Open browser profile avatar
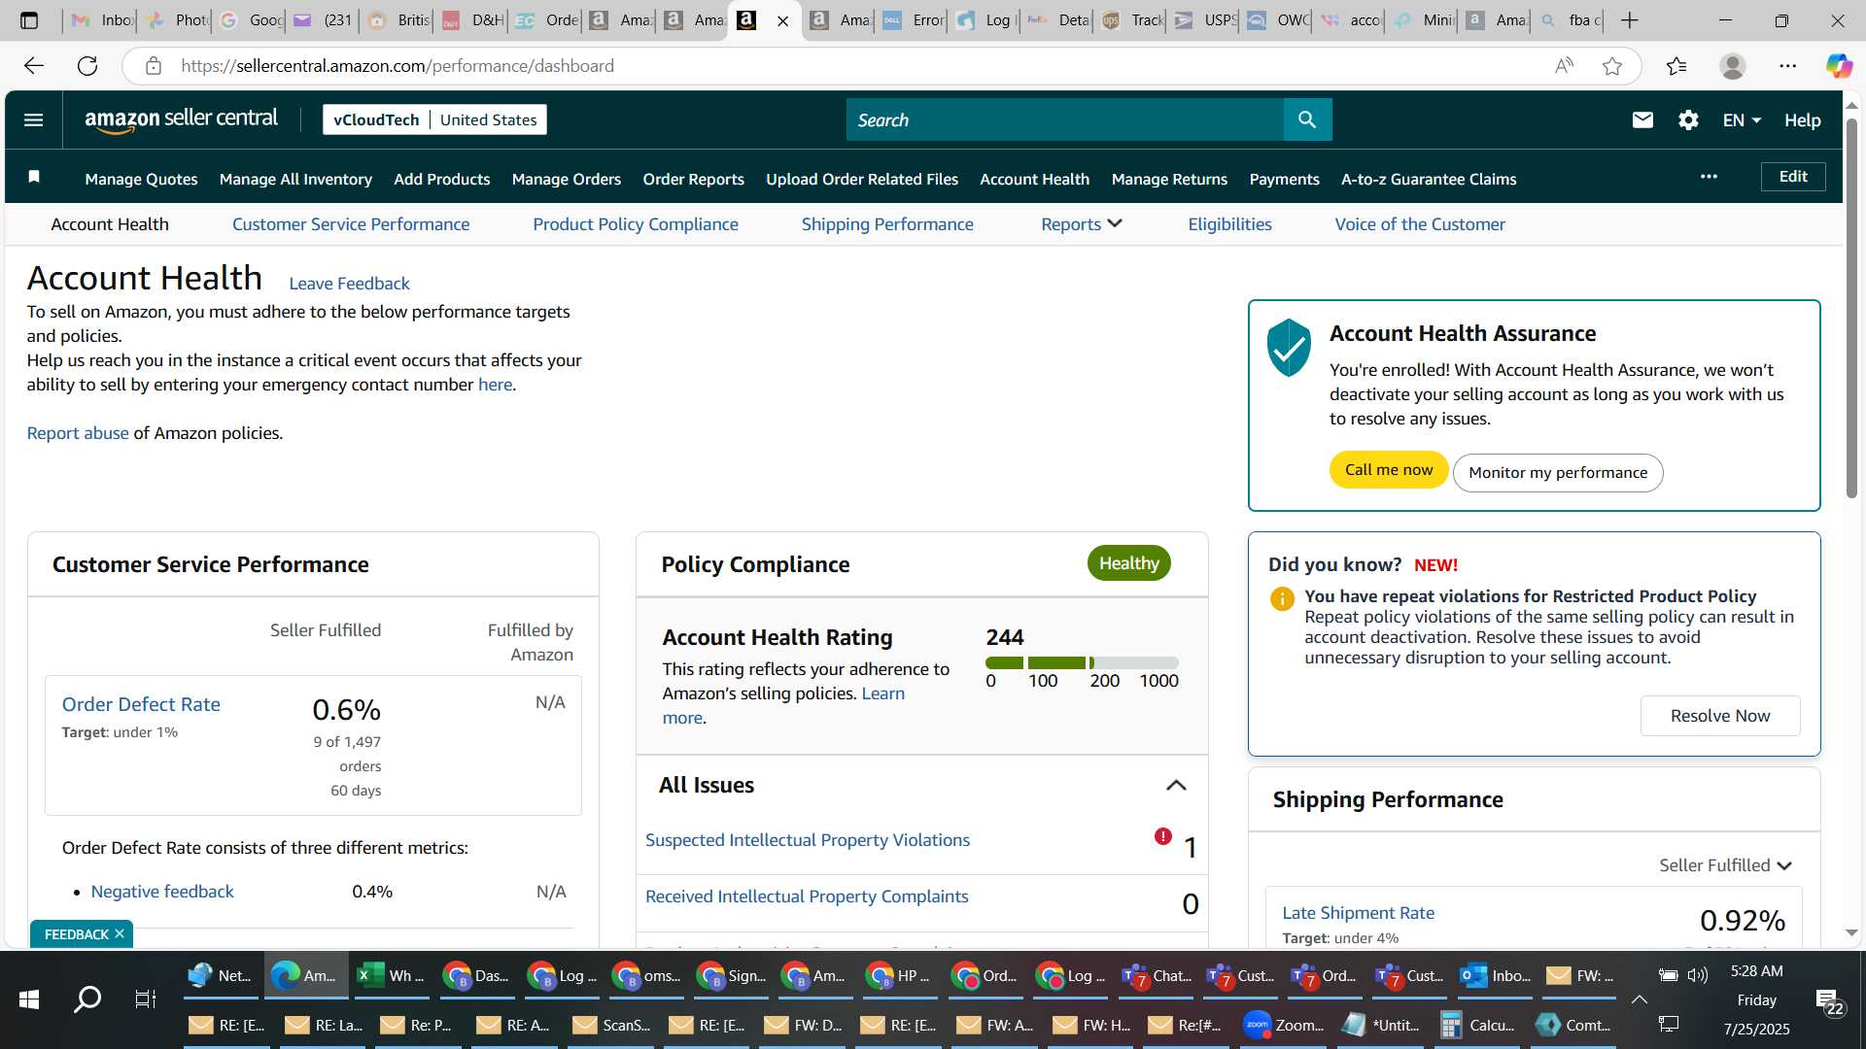This screenshot has height=1049, width=1866. (x=1733, y=65)
